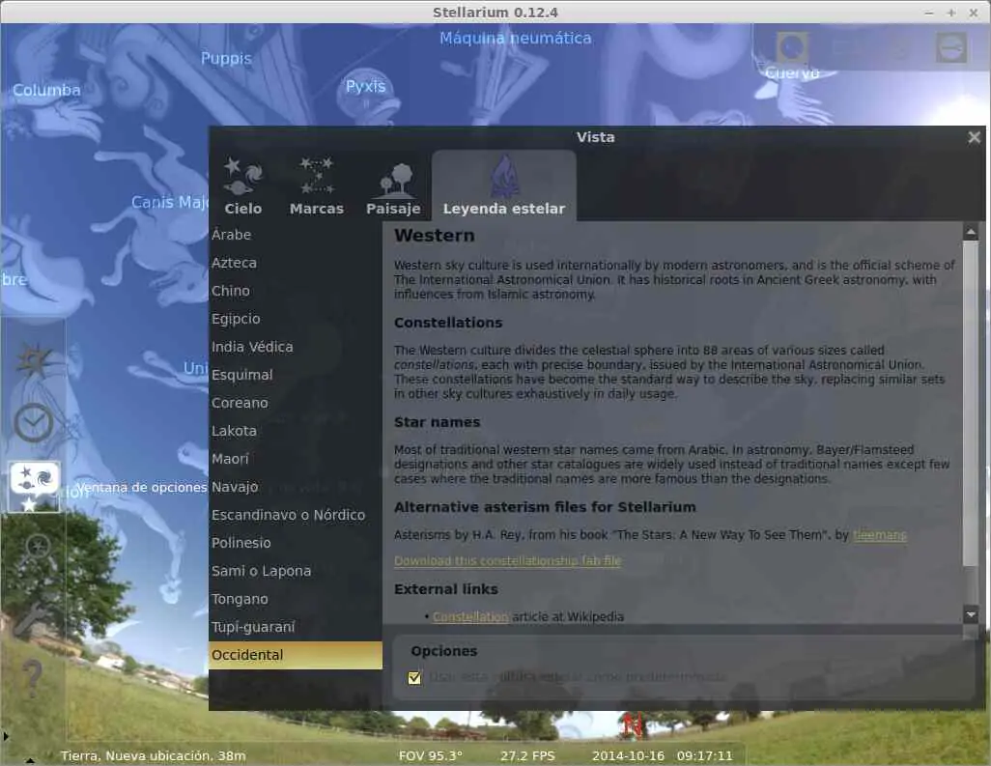Select the Azteca sky culture
This screenshot has height=766, width=991.
coord(296,263)
